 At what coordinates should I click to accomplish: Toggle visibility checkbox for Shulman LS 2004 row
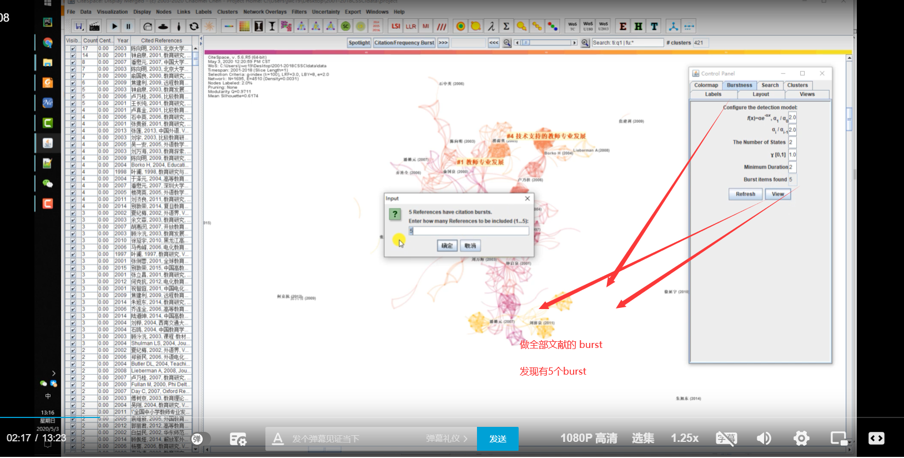click(x=73, y=343)
